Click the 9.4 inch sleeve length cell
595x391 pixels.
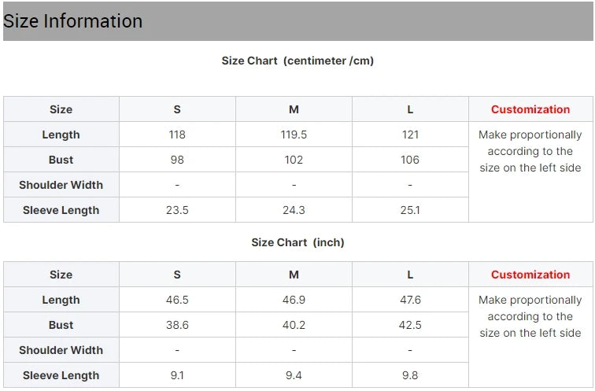294,375
